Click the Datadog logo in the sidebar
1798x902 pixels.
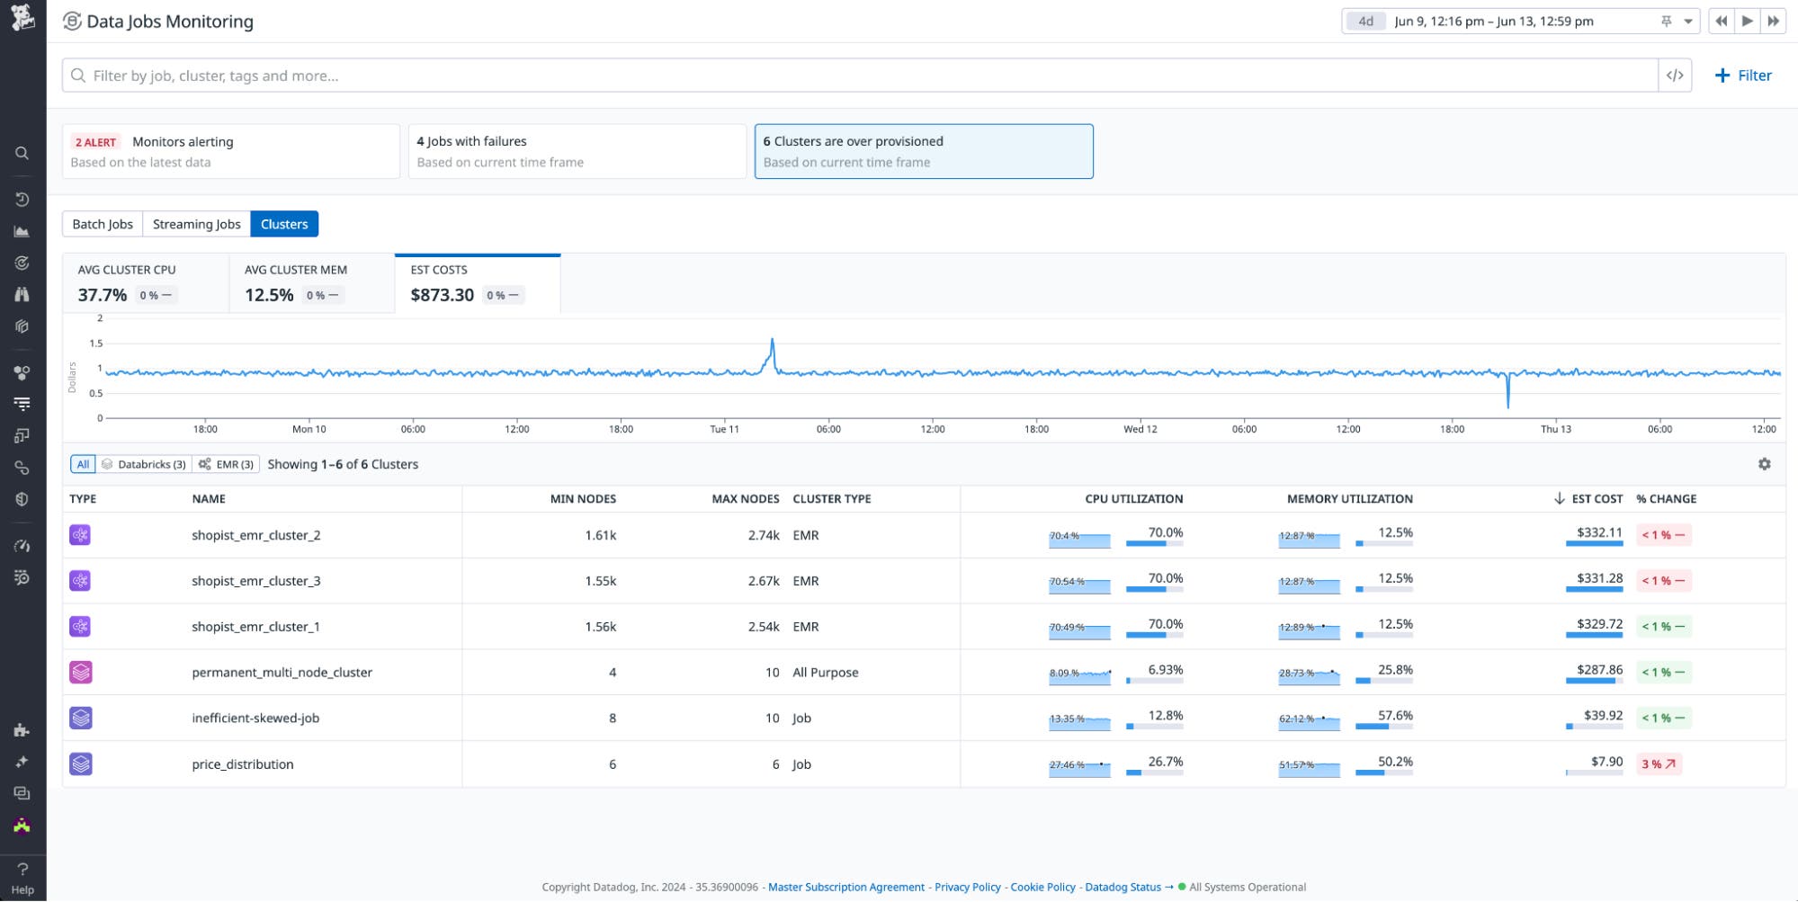[22, 18]
